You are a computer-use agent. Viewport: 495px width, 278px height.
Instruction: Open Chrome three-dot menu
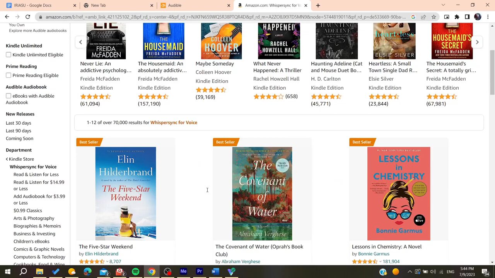(x=488, y=17)
